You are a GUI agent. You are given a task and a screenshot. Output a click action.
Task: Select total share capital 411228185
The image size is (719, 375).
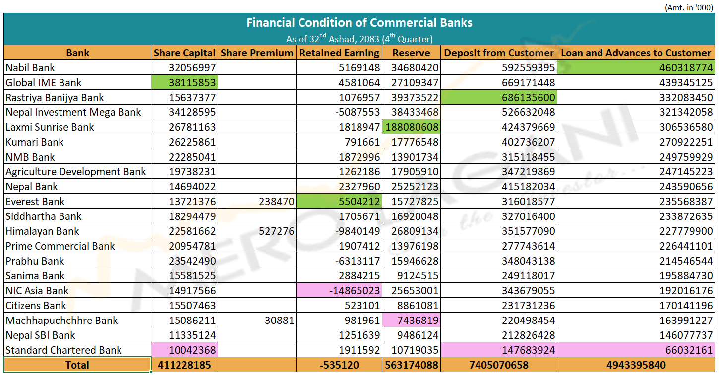click(x=184, y=365)
